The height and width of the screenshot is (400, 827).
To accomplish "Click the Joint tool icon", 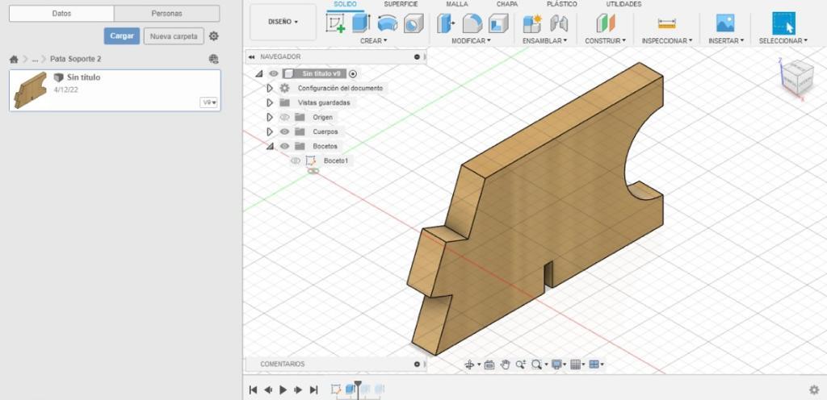I will [559, 23].
